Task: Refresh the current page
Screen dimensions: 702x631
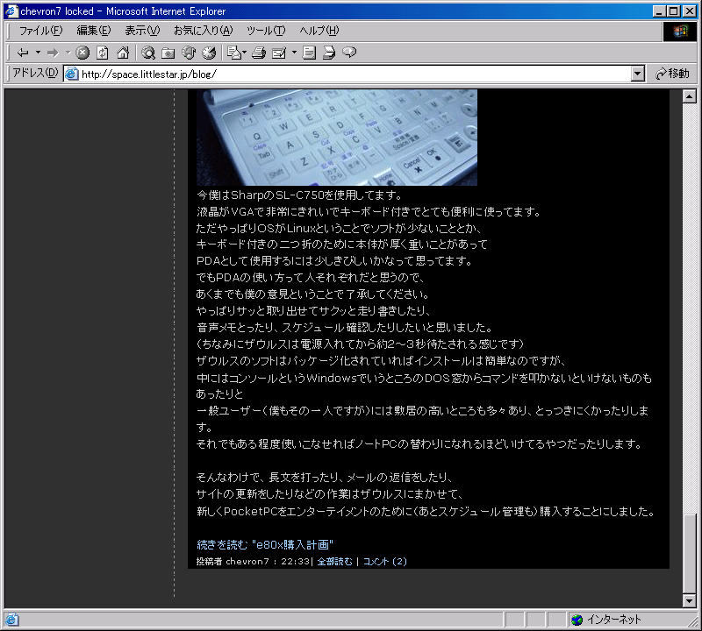Action: click(103, 53)
